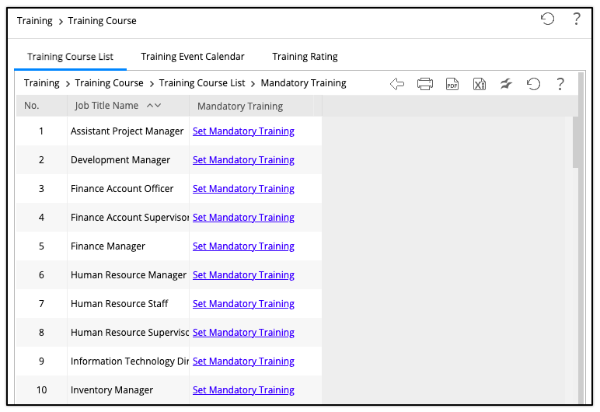Select the Finance Account Officer cell

pos(127,188)
